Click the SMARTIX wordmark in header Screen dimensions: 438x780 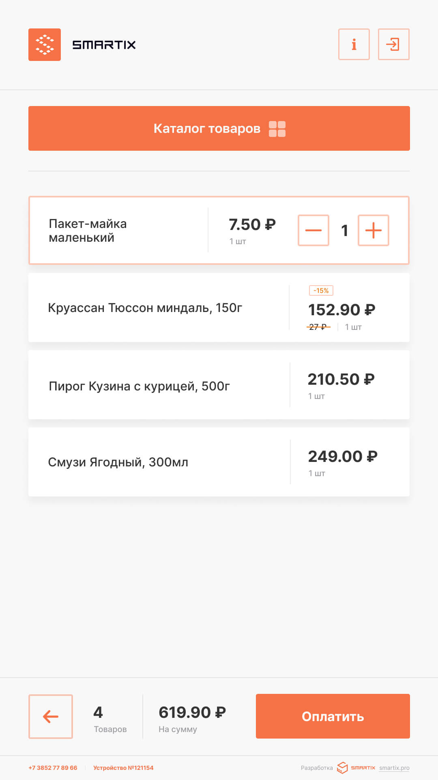click(x=104, y=45)
